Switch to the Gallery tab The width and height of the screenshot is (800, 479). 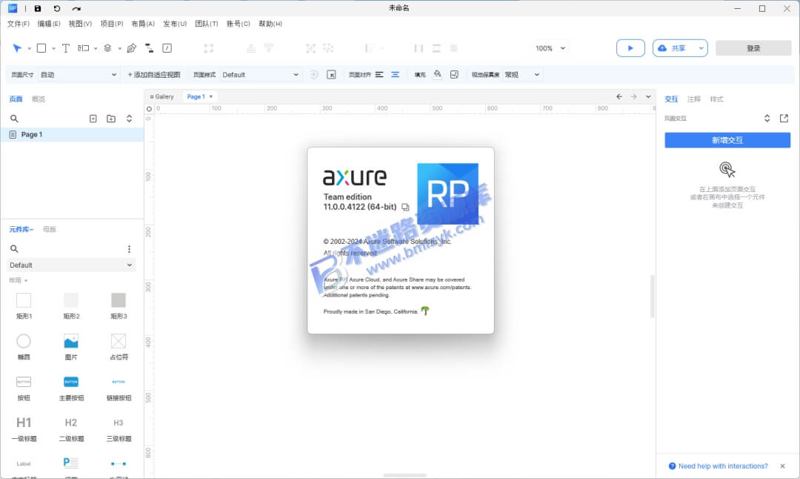pos(162,96)
